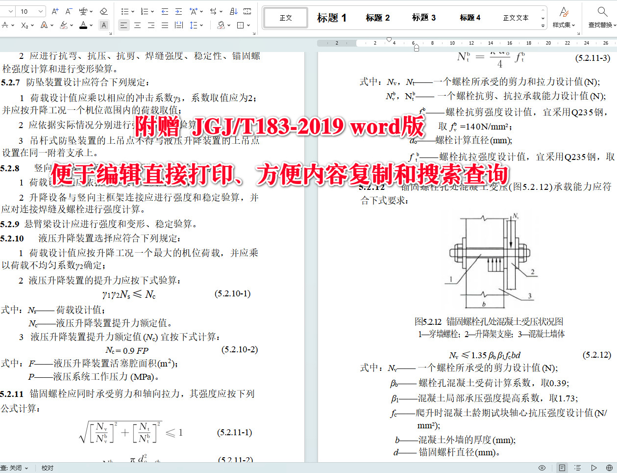Click the play/reading mode icon in status bar
The height and width of the screenshot is (473, 617).
click(594, 468)
